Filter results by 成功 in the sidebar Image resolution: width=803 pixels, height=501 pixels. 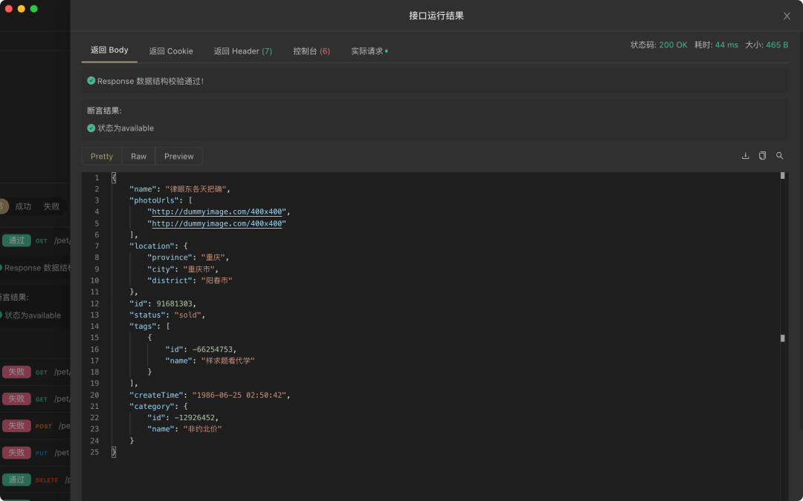23,206
